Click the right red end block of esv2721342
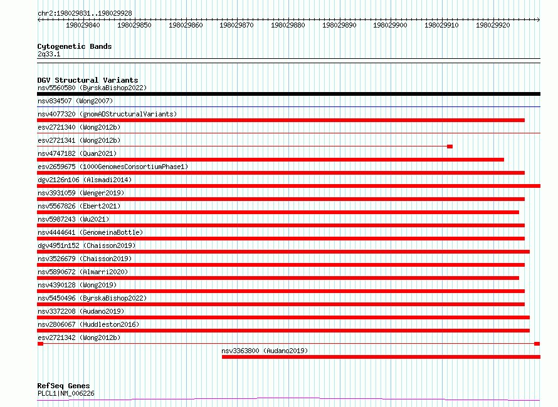Screen dimensions: 558x407 coord(537,344)
